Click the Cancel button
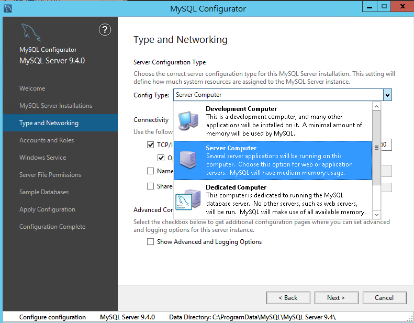Image resolution: width=414 pixels, height=323 pixels. pos(384,298)
